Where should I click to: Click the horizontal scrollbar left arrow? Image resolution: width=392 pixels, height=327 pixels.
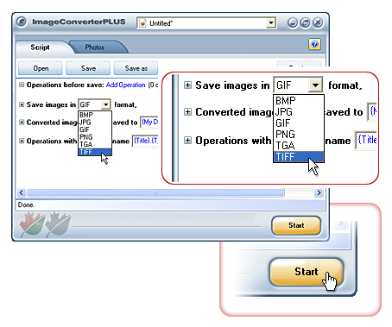tap(22, 192)
